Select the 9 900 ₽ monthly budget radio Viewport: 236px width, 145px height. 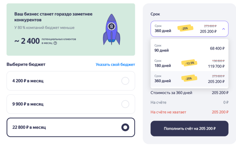(125, 104)
